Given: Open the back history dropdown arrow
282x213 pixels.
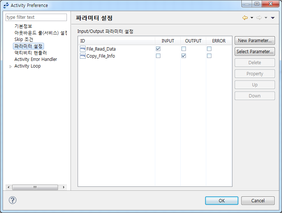Looking at the screenshot, I should pos(252,18).
